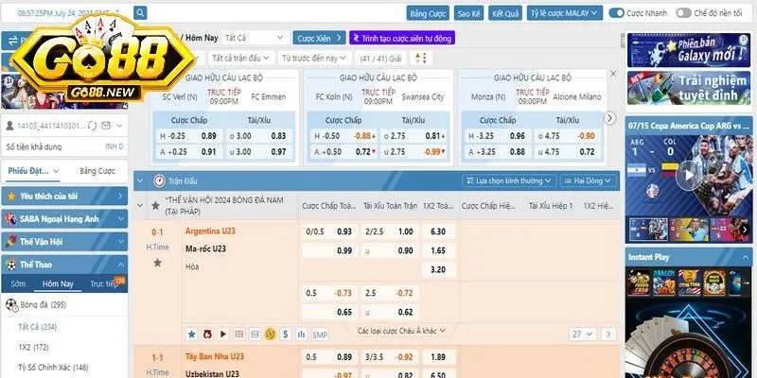Click the SMP button in match toolbar

click(x=320, y=334)
